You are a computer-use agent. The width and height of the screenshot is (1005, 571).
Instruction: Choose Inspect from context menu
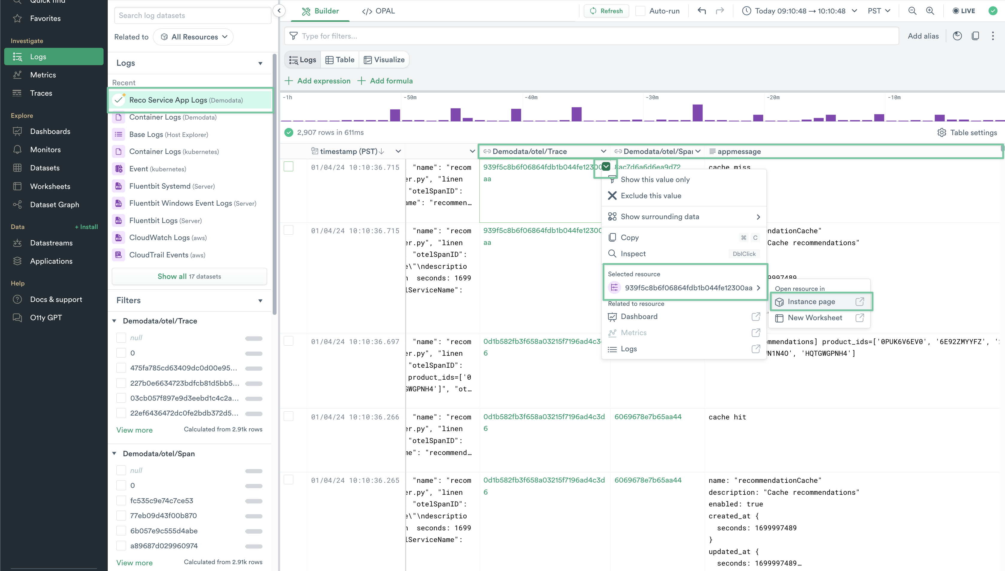(x=684, y=254)
